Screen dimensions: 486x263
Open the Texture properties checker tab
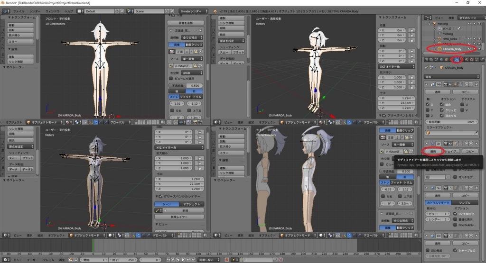click(472, 60)
